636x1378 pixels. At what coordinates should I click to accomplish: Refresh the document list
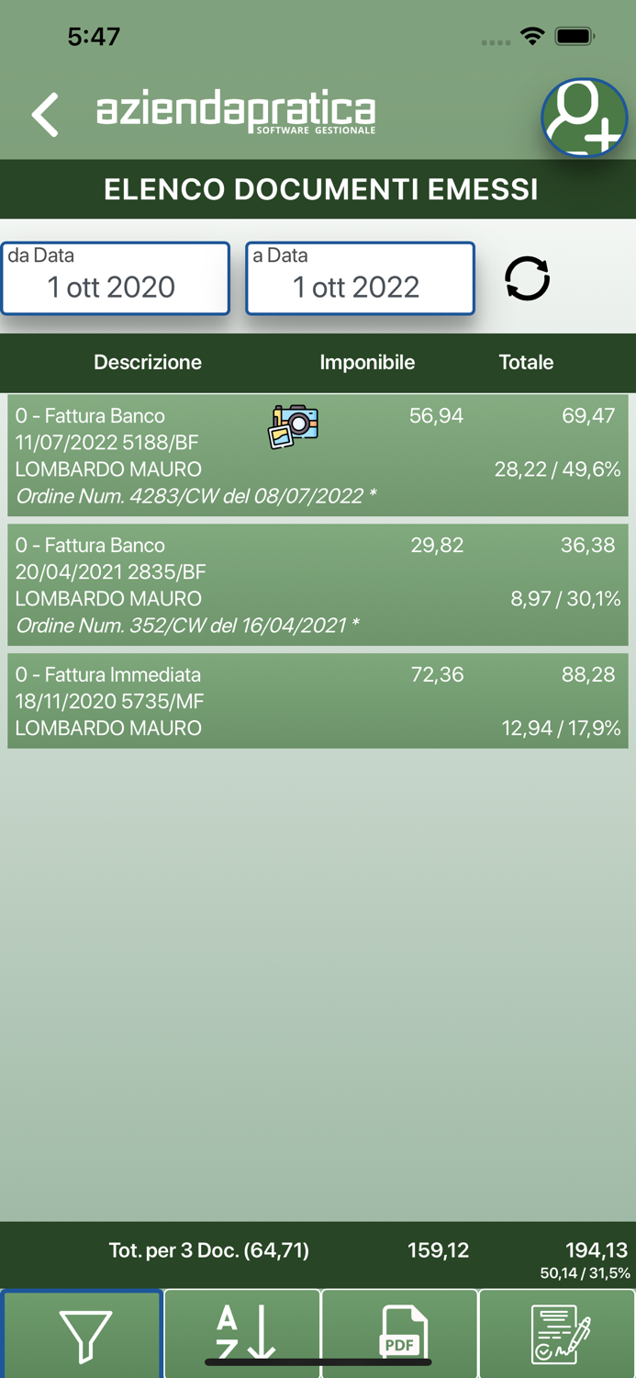pyautogui.click(x=527, y=279)
